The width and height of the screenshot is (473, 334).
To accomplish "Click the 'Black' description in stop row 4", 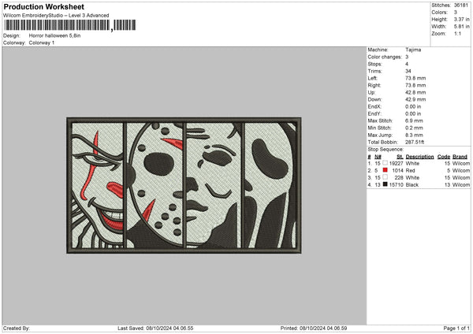I will pyautogui.click(x=412, y=185).
